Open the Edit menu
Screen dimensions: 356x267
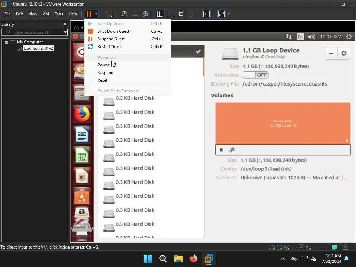coord(19,14)
